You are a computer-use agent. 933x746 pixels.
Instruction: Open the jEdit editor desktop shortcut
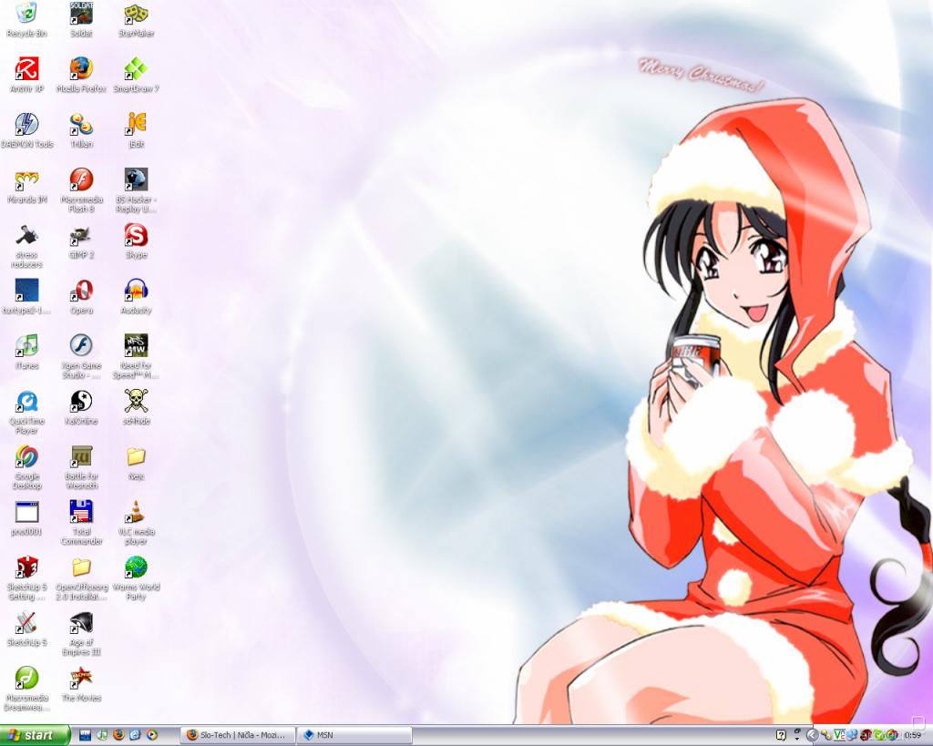click(x=137, y=130)
